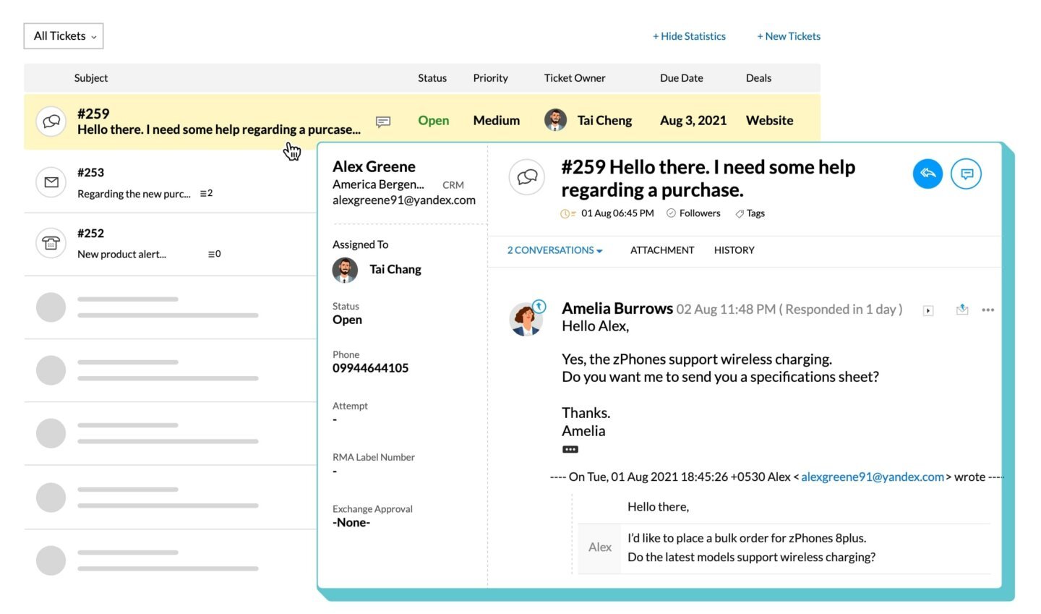
Task: Expand Amelia's reply using the play arrow
Action: point(928,310)
